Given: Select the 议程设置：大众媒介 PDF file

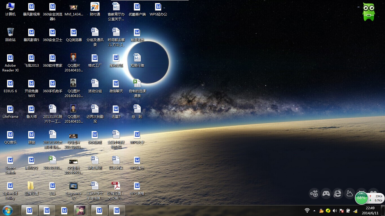Looking at the screenshot, I should coord(116,191).
